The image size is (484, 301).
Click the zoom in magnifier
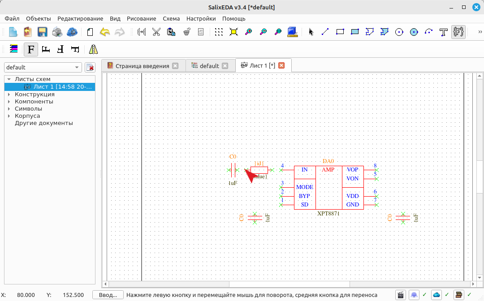(x=248, y=32)
